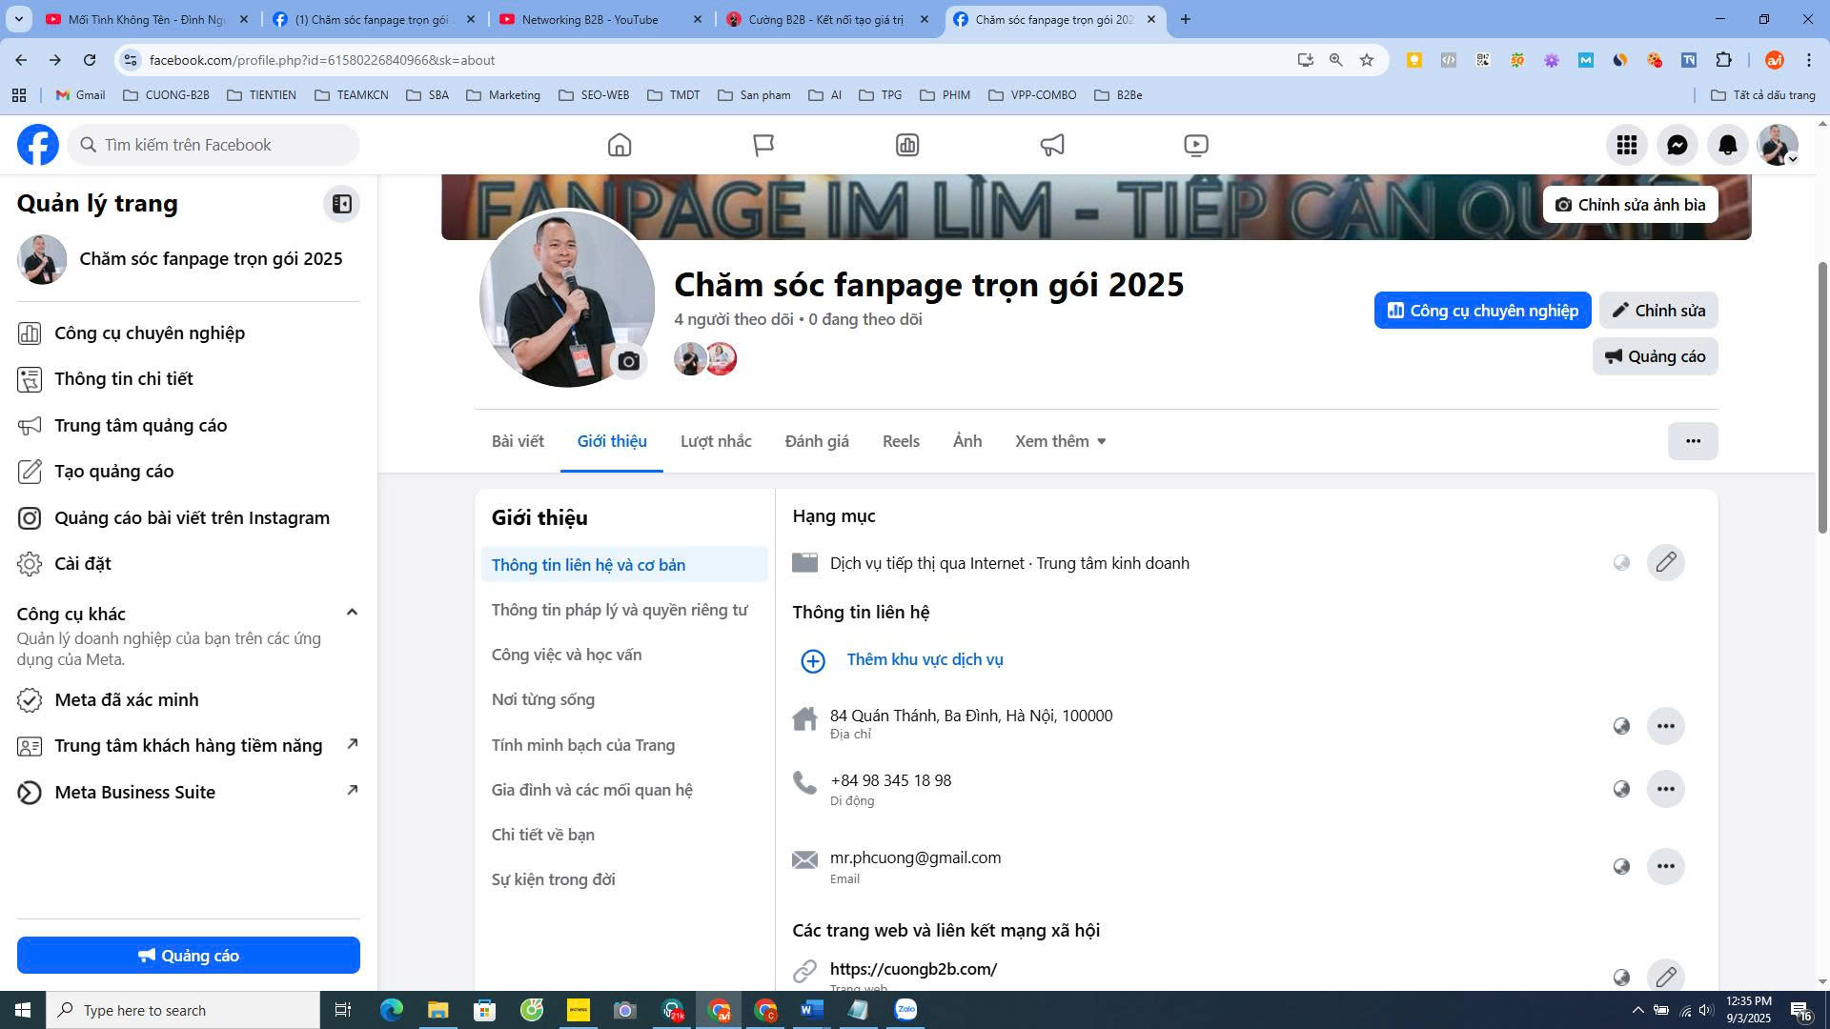The height and width of the screenshot is (1029, 1830).
Task: Open Messenger chat icon
Action: (x=1677, y=145)
